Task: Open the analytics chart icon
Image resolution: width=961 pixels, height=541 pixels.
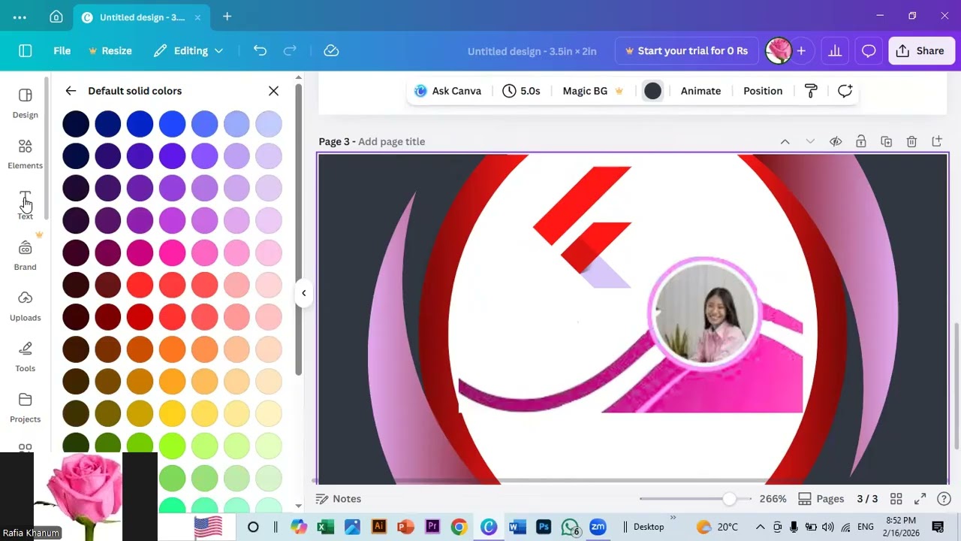Action: pyautogui.click(x=835, y=51)
